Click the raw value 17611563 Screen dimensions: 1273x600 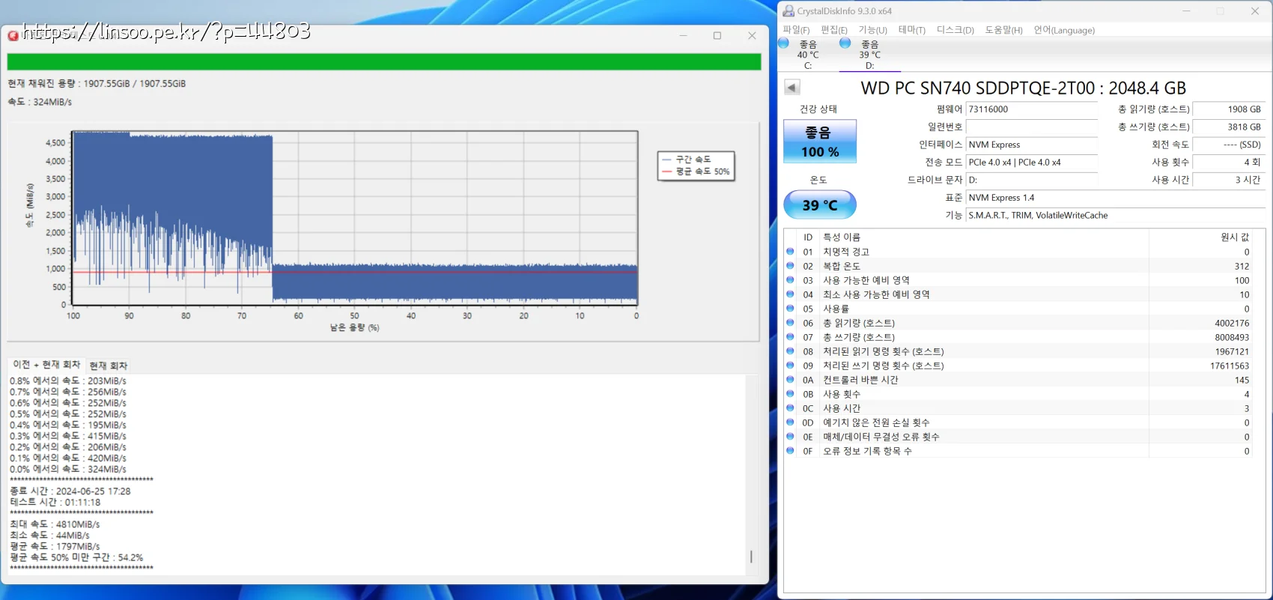tap(1230, 366)
